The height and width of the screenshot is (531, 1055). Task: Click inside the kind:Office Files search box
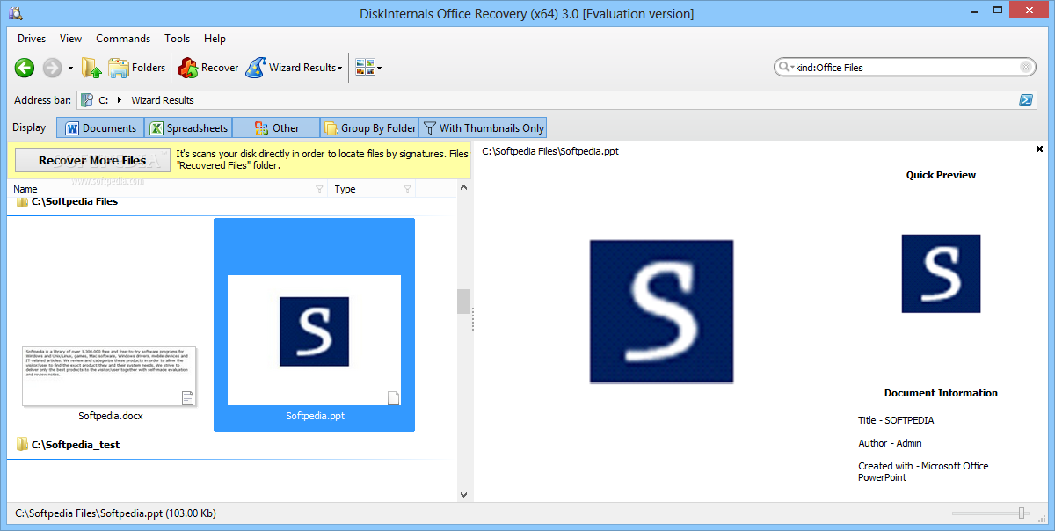coord(906,68)
